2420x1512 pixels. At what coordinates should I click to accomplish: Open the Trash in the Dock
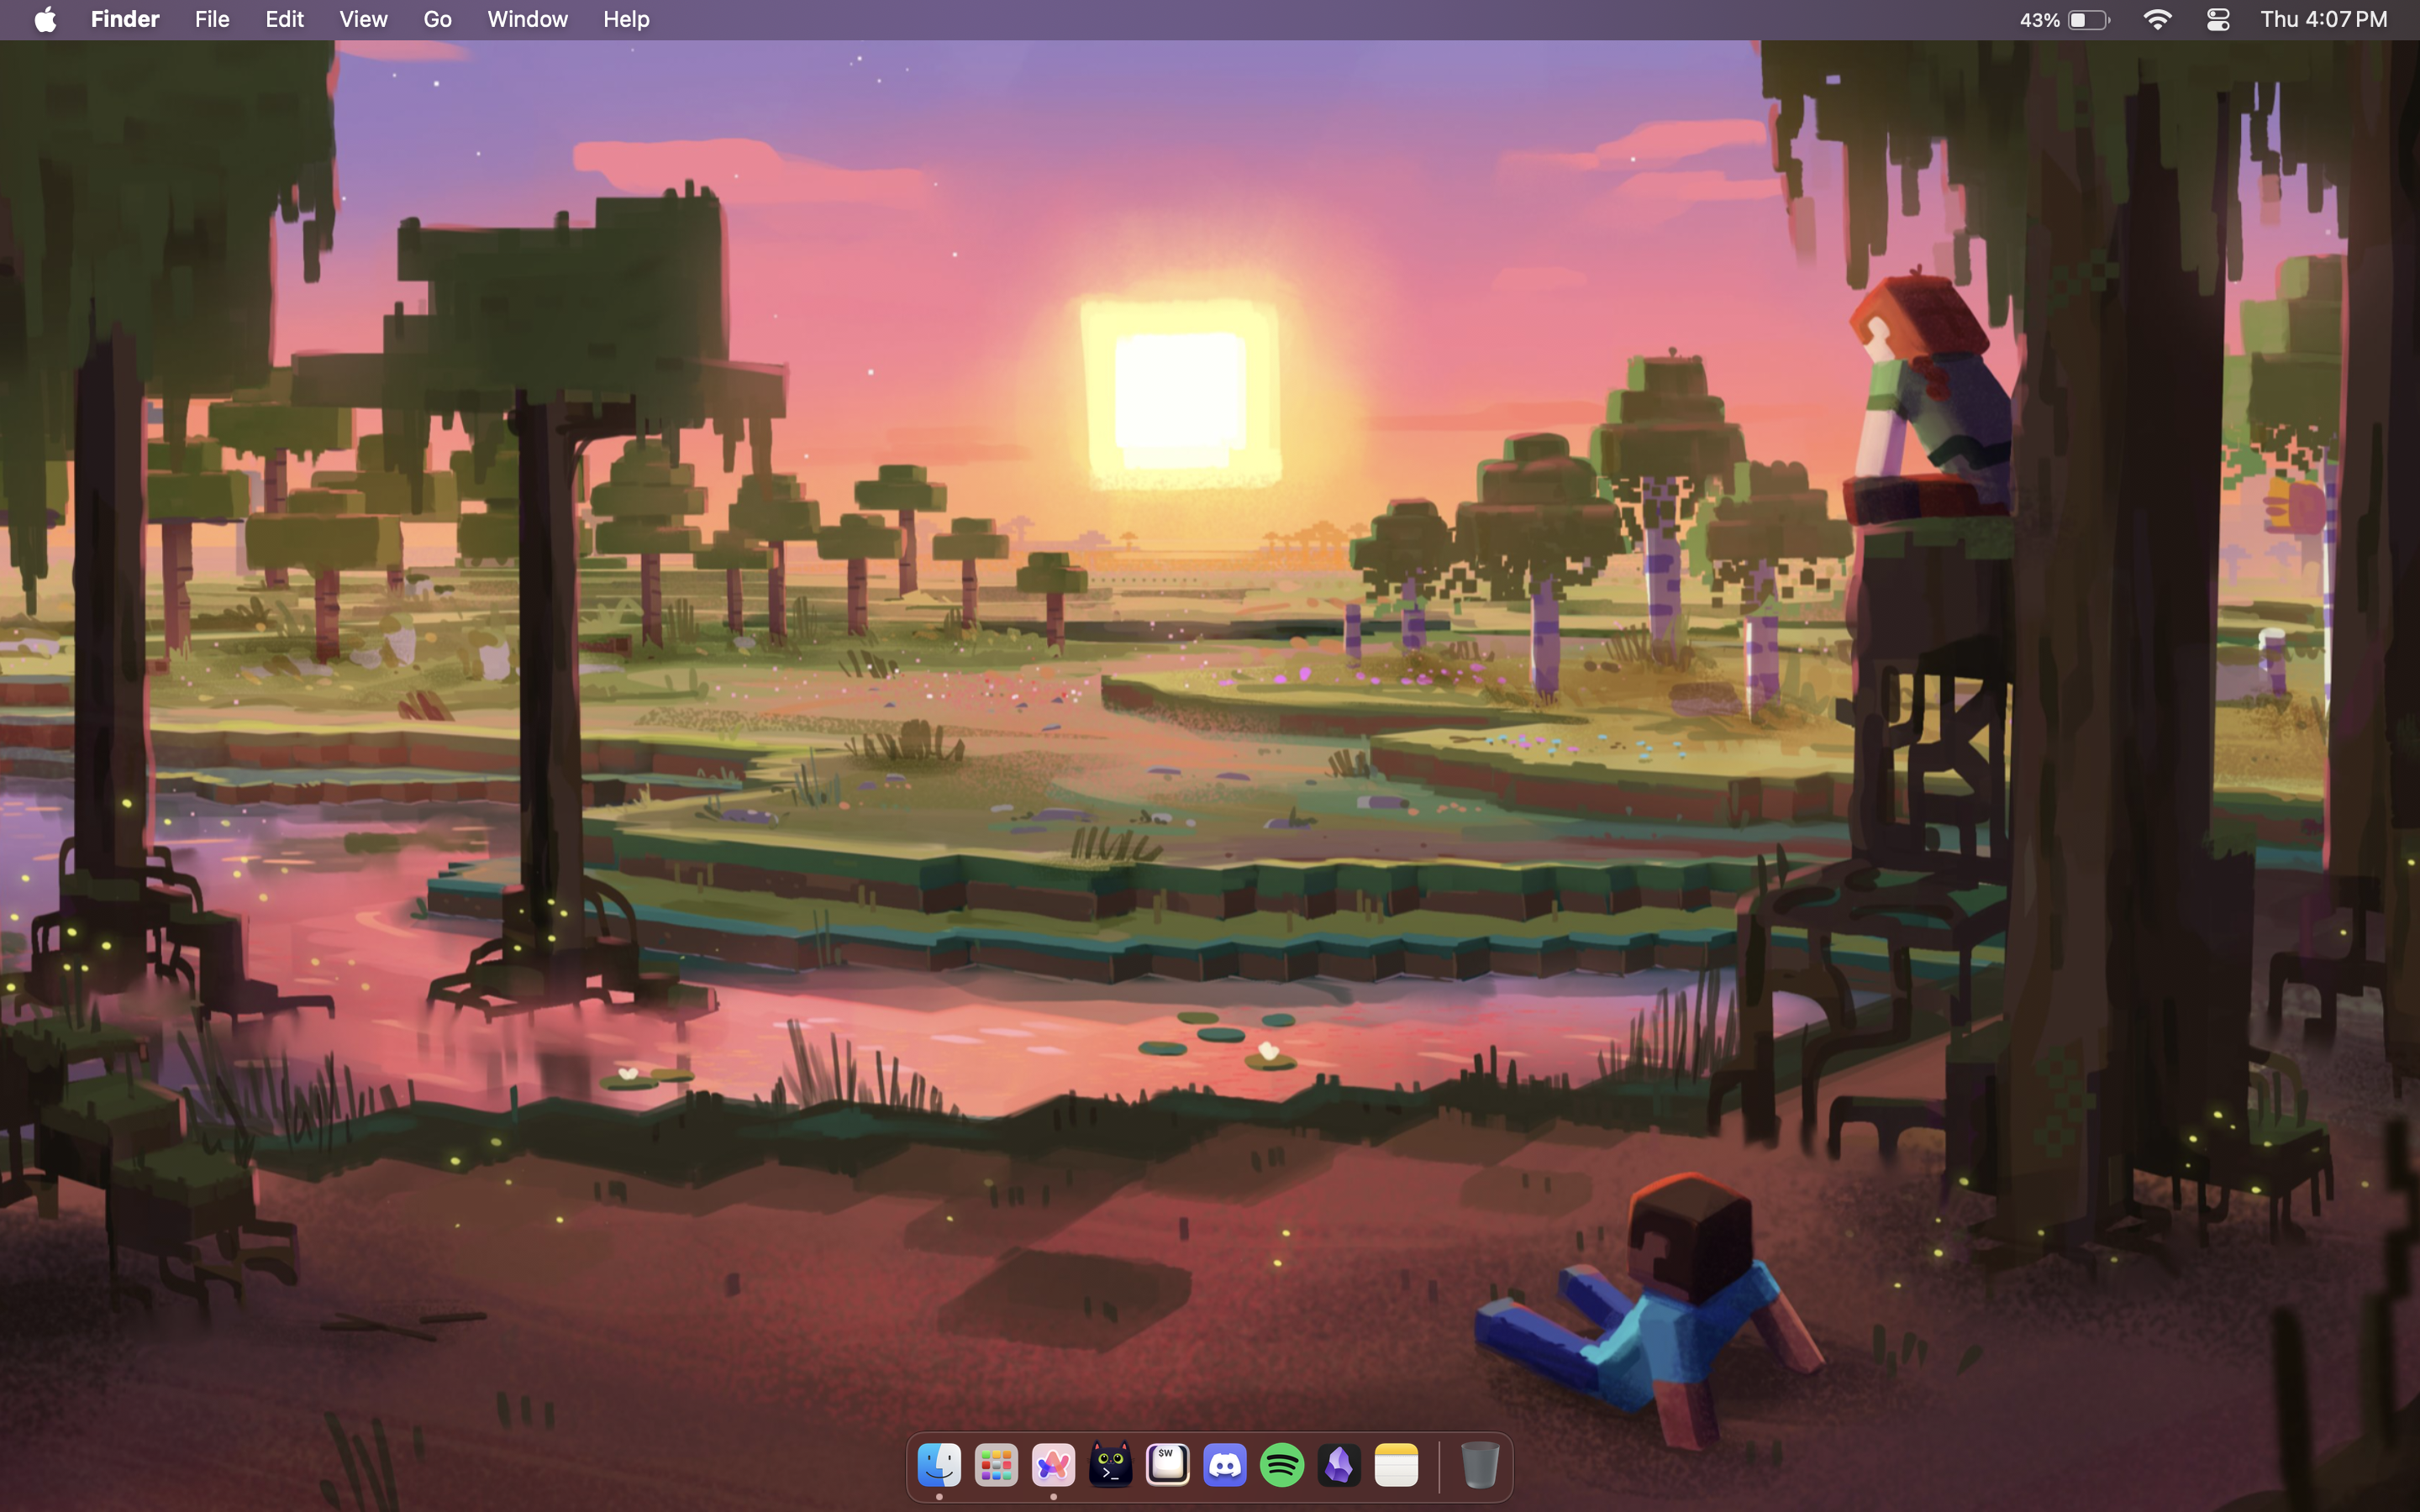click(1479, 1466)
